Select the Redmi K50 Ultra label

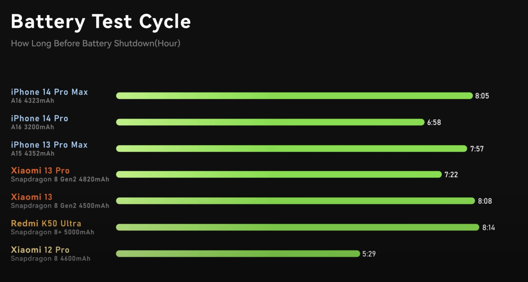[x=46, y=223]
